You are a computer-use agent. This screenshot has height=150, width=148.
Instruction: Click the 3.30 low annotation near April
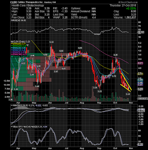[16, 89]
